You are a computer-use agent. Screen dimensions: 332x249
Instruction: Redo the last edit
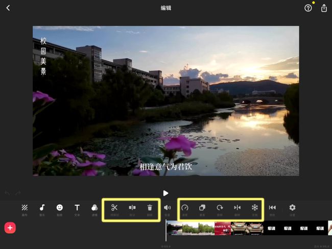pyautogui.click(x=18, y=193)
